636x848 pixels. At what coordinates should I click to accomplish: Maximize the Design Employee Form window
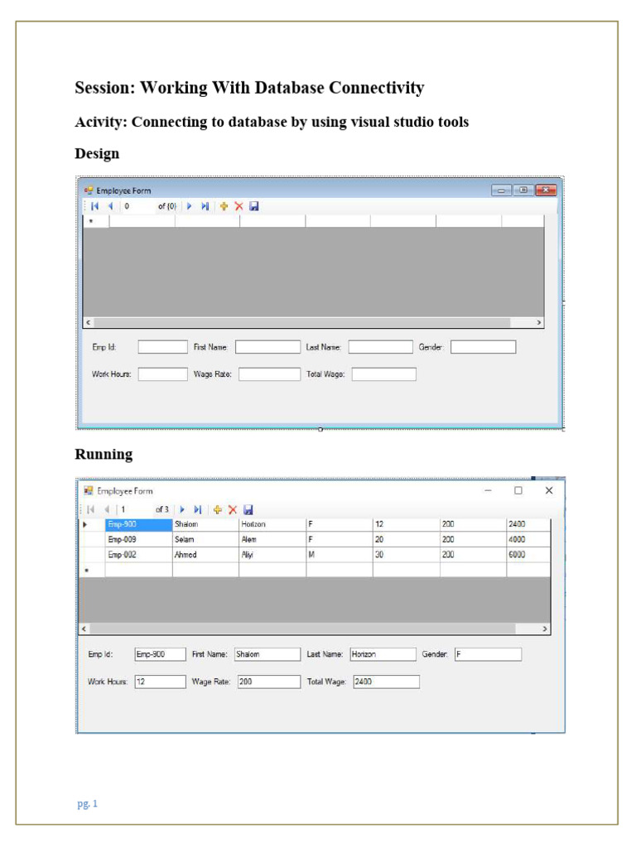[523, 190]
